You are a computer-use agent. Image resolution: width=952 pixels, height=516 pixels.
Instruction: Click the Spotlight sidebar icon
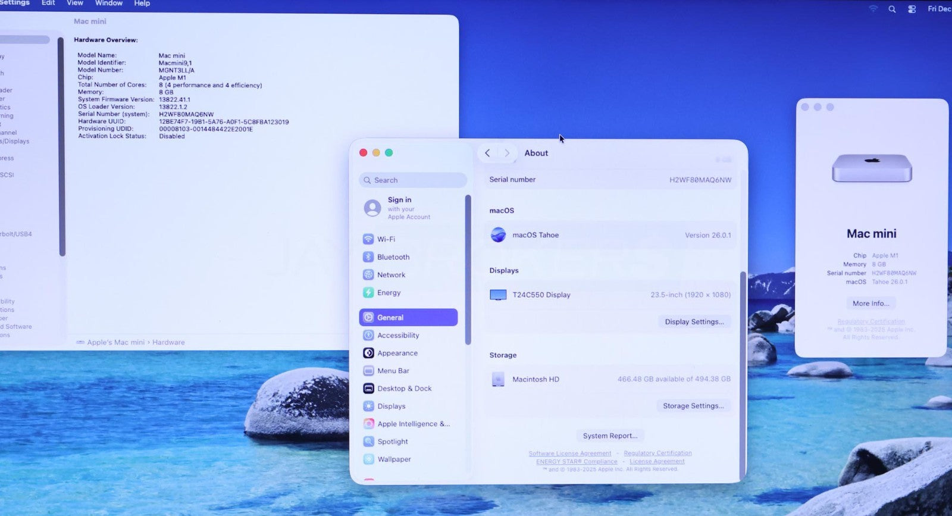click(x=368, y=442)
